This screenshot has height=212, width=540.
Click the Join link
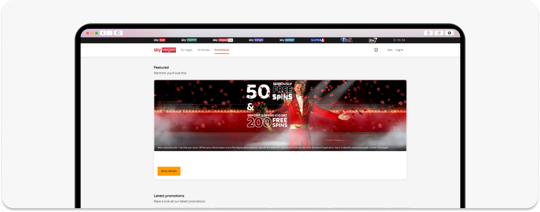[390, 50]
